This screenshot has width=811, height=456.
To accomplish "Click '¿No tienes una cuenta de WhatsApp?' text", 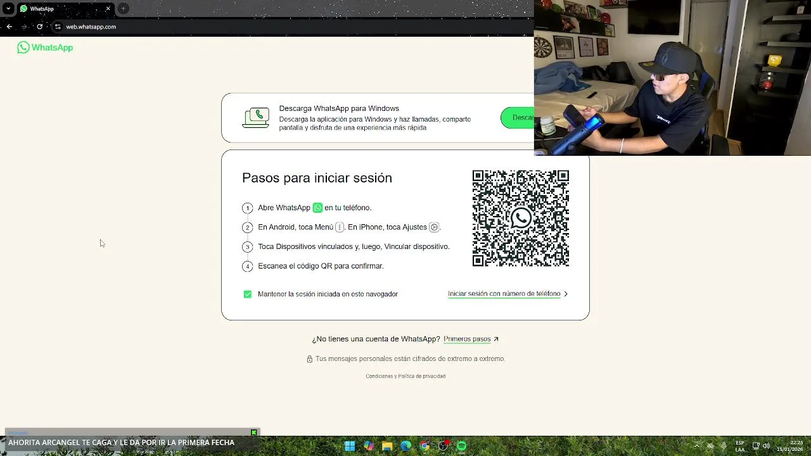I will click(x=376, y=339).
